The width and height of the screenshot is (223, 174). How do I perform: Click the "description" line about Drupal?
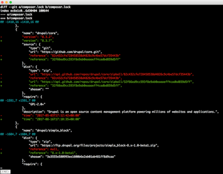click(120, 112)
